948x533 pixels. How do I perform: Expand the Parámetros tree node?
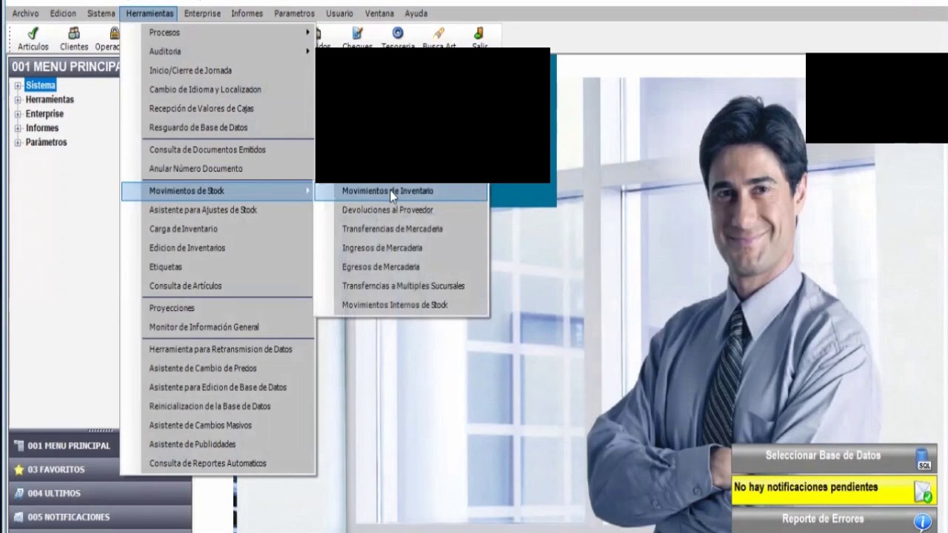[x=18, y=142]
